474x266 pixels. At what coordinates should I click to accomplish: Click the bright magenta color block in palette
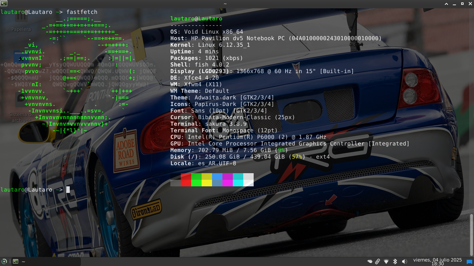coord(228,183)
